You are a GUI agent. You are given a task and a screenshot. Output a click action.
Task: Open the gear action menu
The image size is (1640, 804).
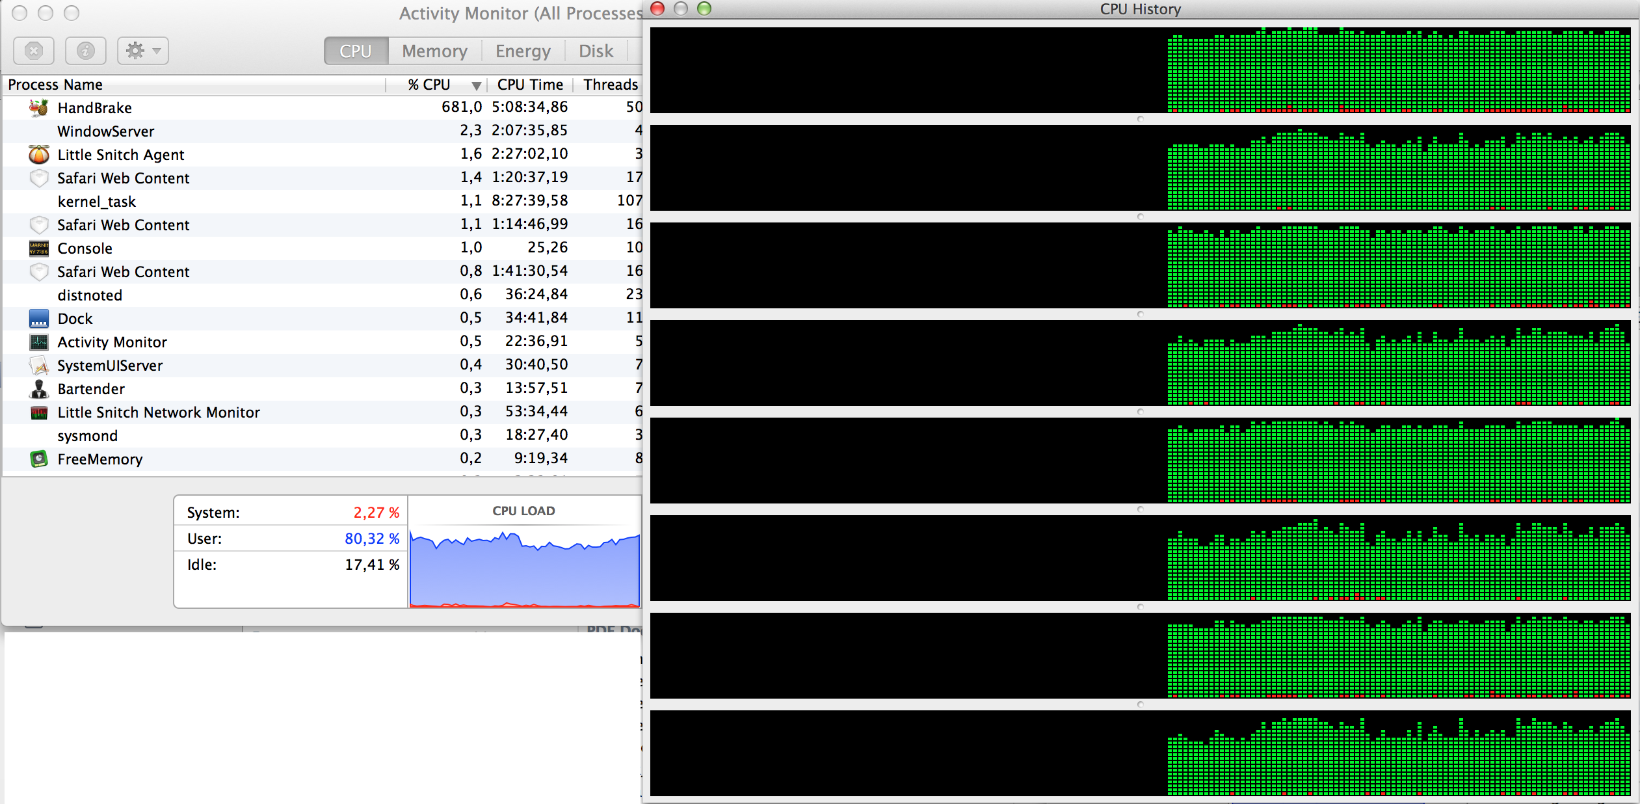pos(143,51)
